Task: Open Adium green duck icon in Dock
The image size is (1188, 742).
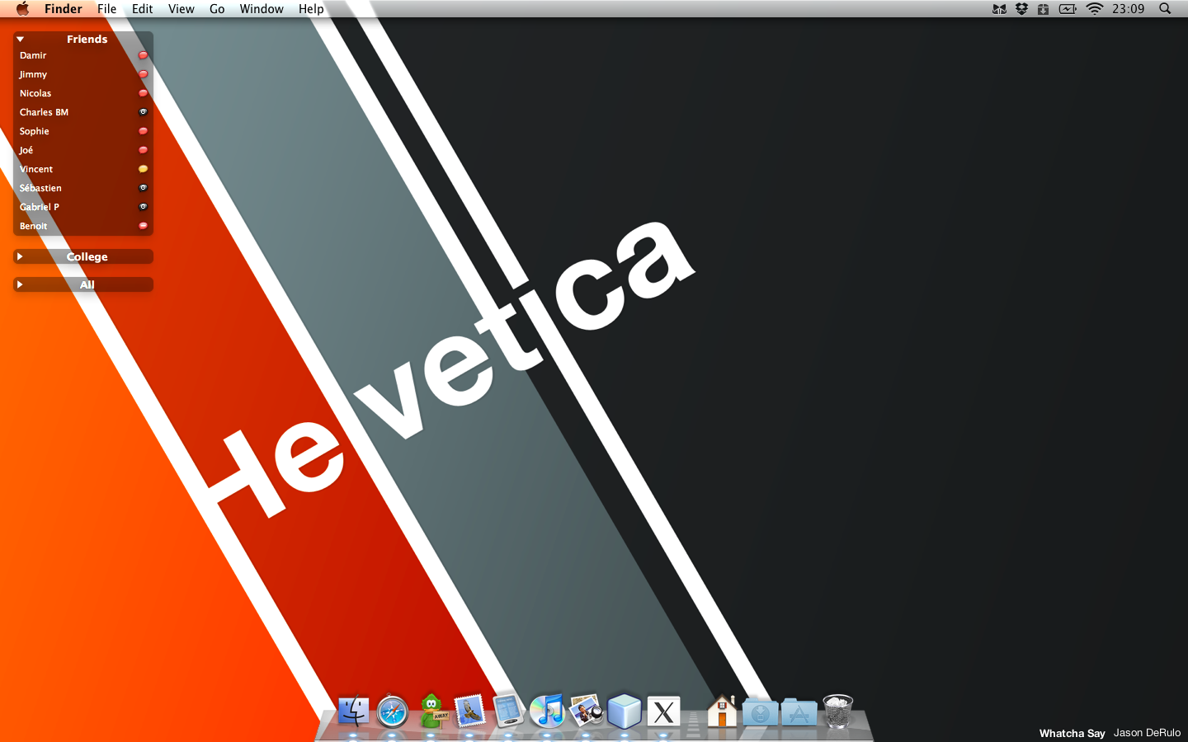Action: tap(431, 711)
